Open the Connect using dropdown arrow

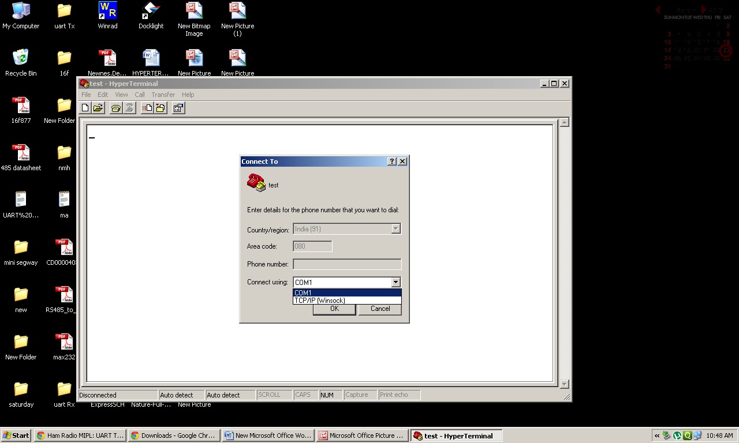(395, 282)
